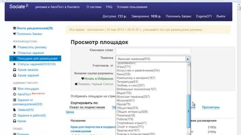Click the square icon beside Показать Черный Список
This screenshot has width=241, height=135.
76,84
